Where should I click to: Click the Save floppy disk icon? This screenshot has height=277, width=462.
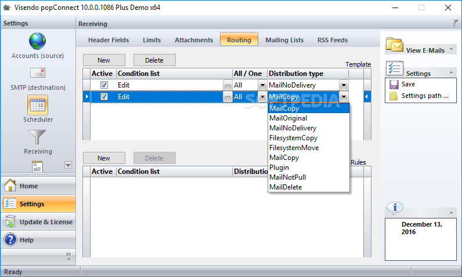pyautogui.click(x=394, y=85)
